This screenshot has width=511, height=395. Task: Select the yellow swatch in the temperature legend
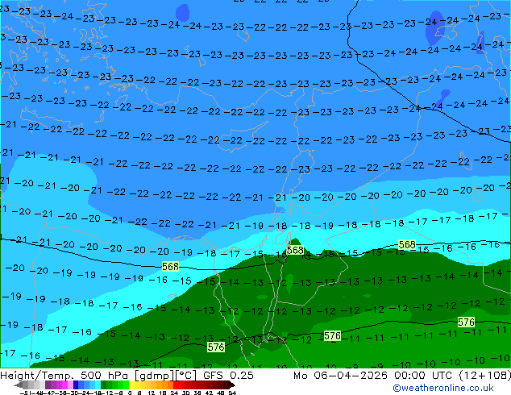[x=131, y=385]
